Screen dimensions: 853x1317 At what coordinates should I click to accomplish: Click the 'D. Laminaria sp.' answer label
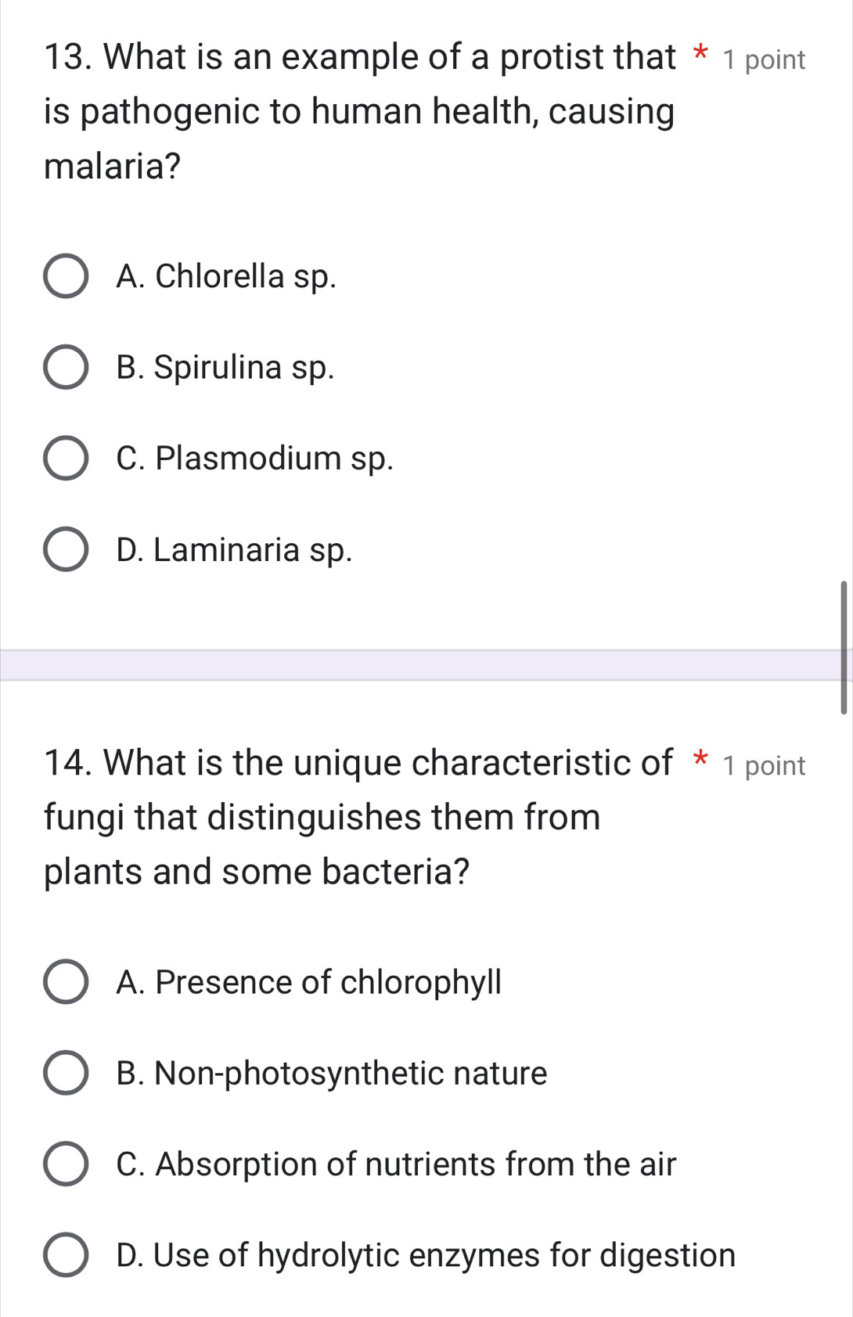click(234, 549)
